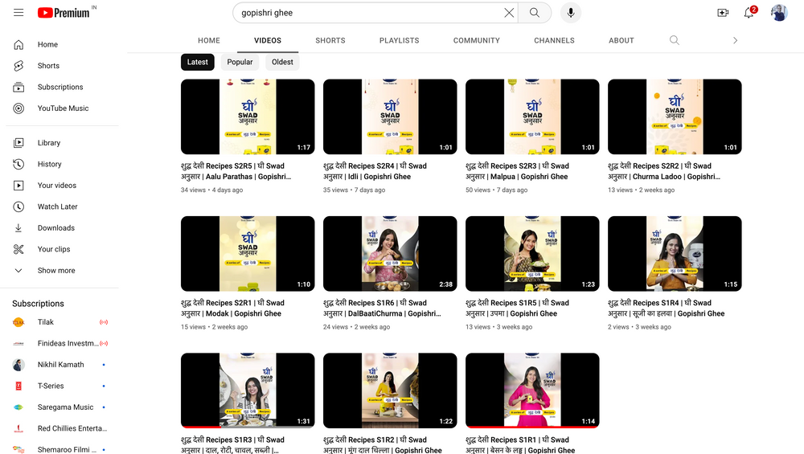Click the YouTube Premium logo
The width and height of the screenshot is (804, 454).
click(x=64, y=13)
